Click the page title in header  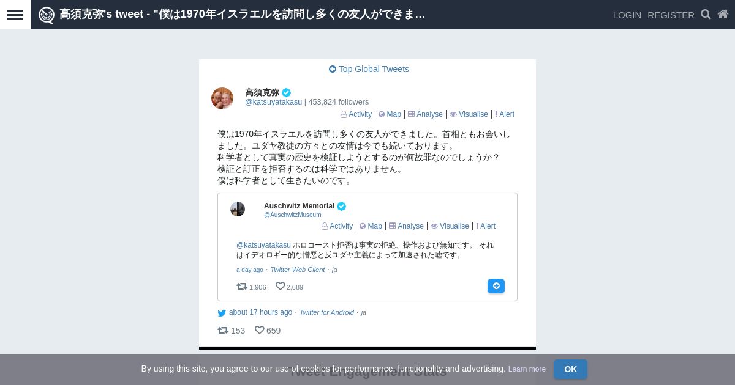pos(243,15)
